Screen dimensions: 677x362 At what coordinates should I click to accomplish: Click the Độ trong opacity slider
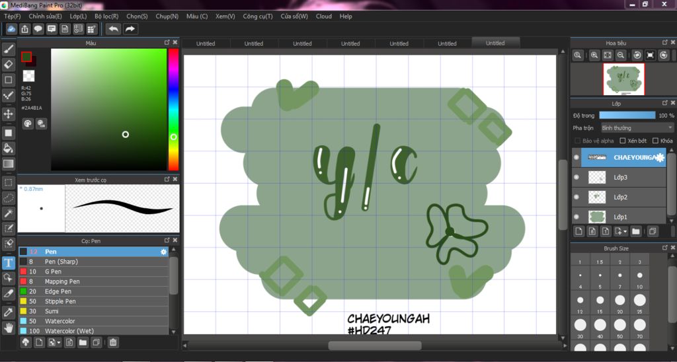627,116
